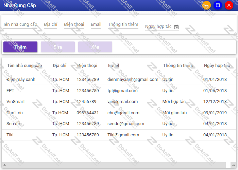Sort by Điện thoại column header
The width and height of the screenshot is (238, 170).
point(87,65)
